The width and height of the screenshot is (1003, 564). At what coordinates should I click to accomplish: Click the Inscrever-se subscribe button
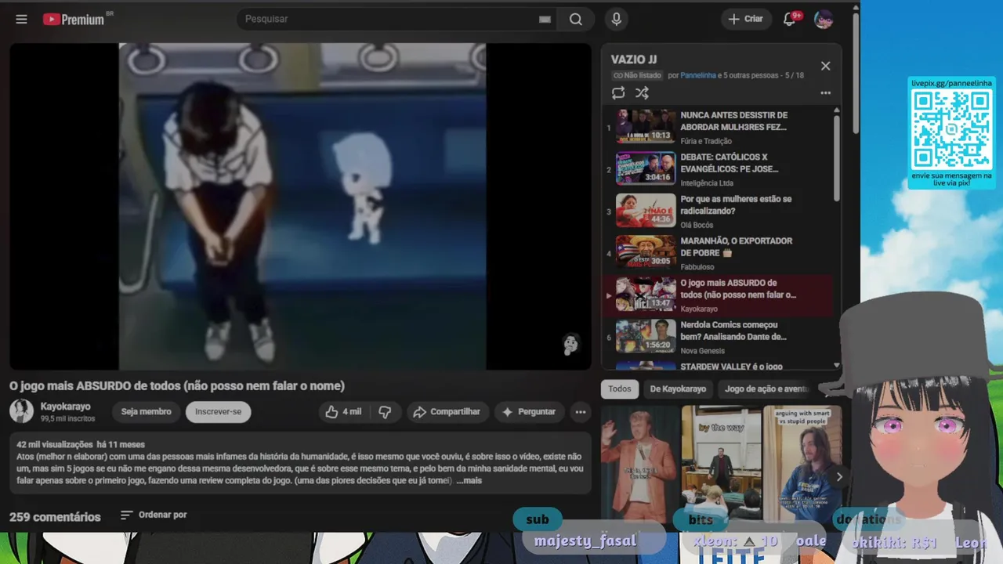point(218,412)
